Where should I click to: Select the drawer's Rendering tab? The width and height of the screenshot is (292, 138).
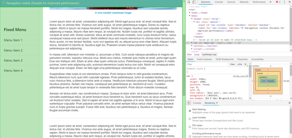click(210, 103)
